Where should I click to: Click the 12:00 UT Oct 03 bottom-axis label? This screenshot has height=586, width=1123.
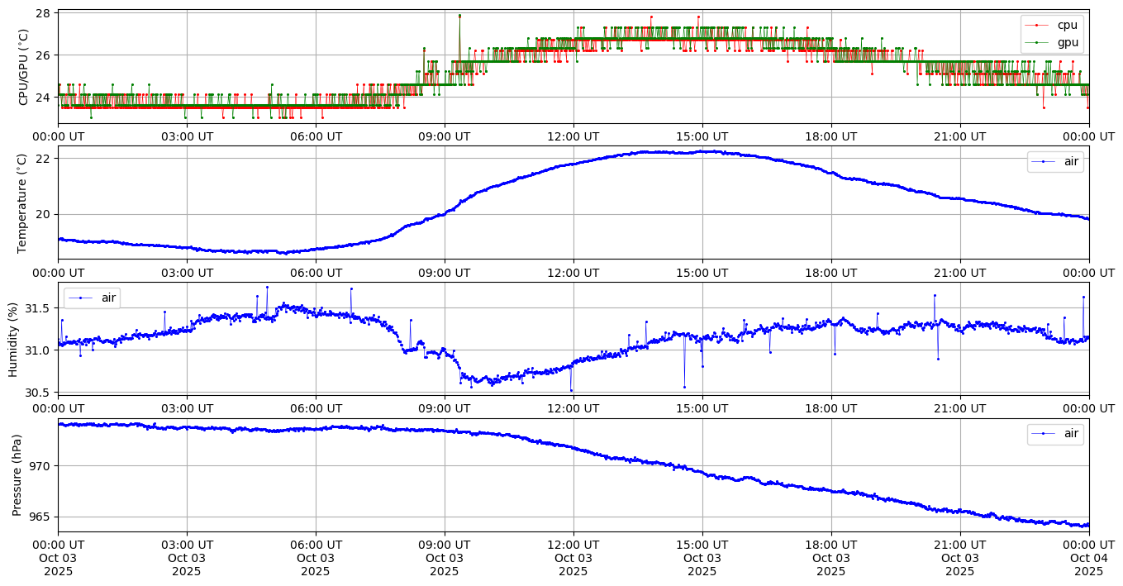(573, 557)
